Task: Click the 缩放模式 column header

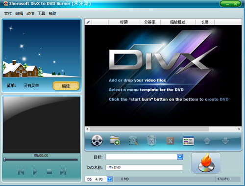Action: coord(178,22)
